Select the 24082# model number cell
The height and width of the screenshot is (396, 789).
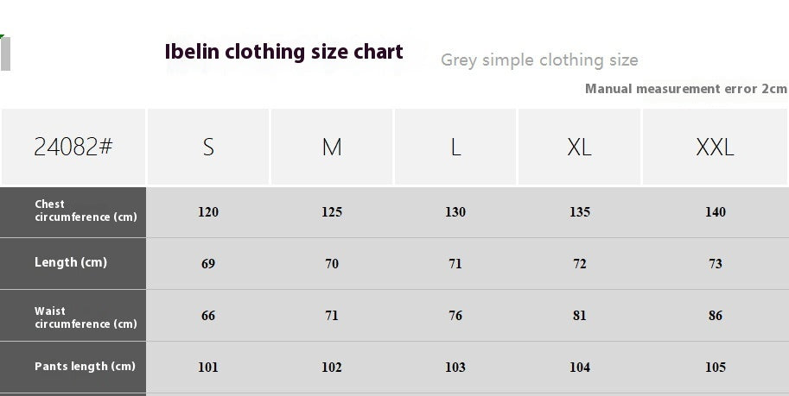73,147
